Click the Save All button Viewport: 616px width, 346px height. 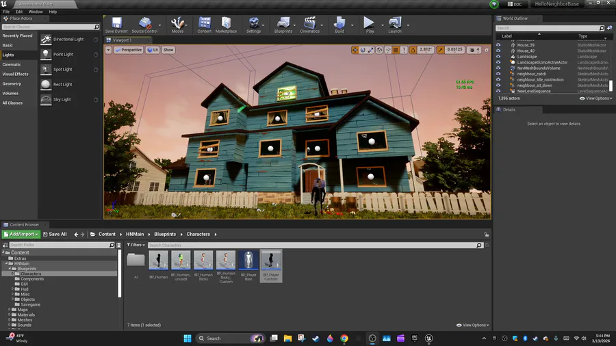point(55,234)
